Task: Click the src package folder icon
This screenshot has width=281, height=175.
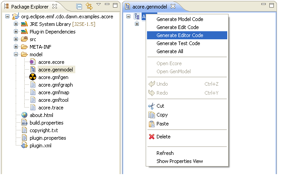Action: coord(24,39)
